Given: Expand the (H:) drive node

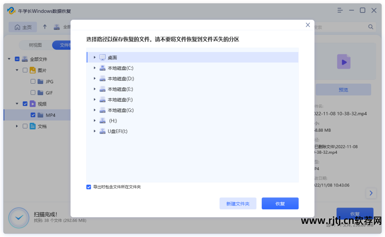Looking at the screenshot, I should click(x=94, y=121).
